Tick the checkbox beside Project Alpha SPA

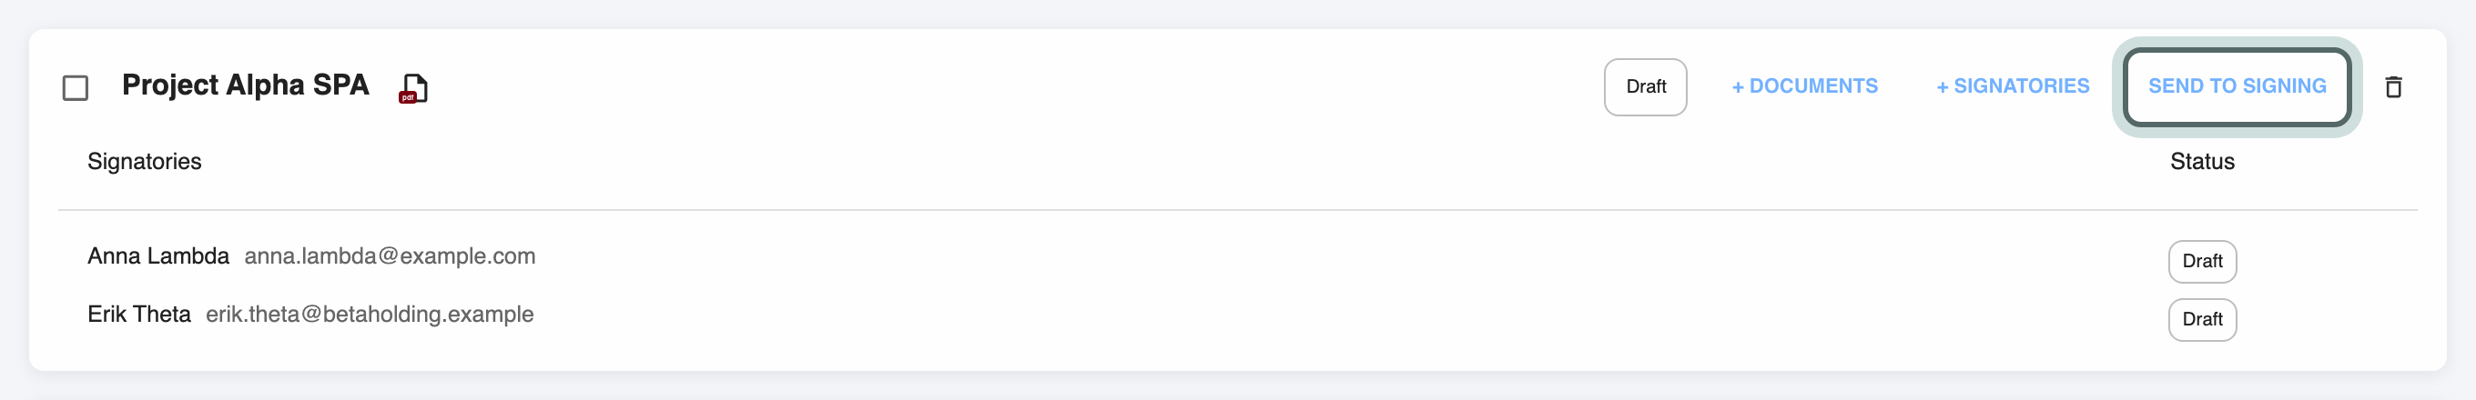click(75, 88)
